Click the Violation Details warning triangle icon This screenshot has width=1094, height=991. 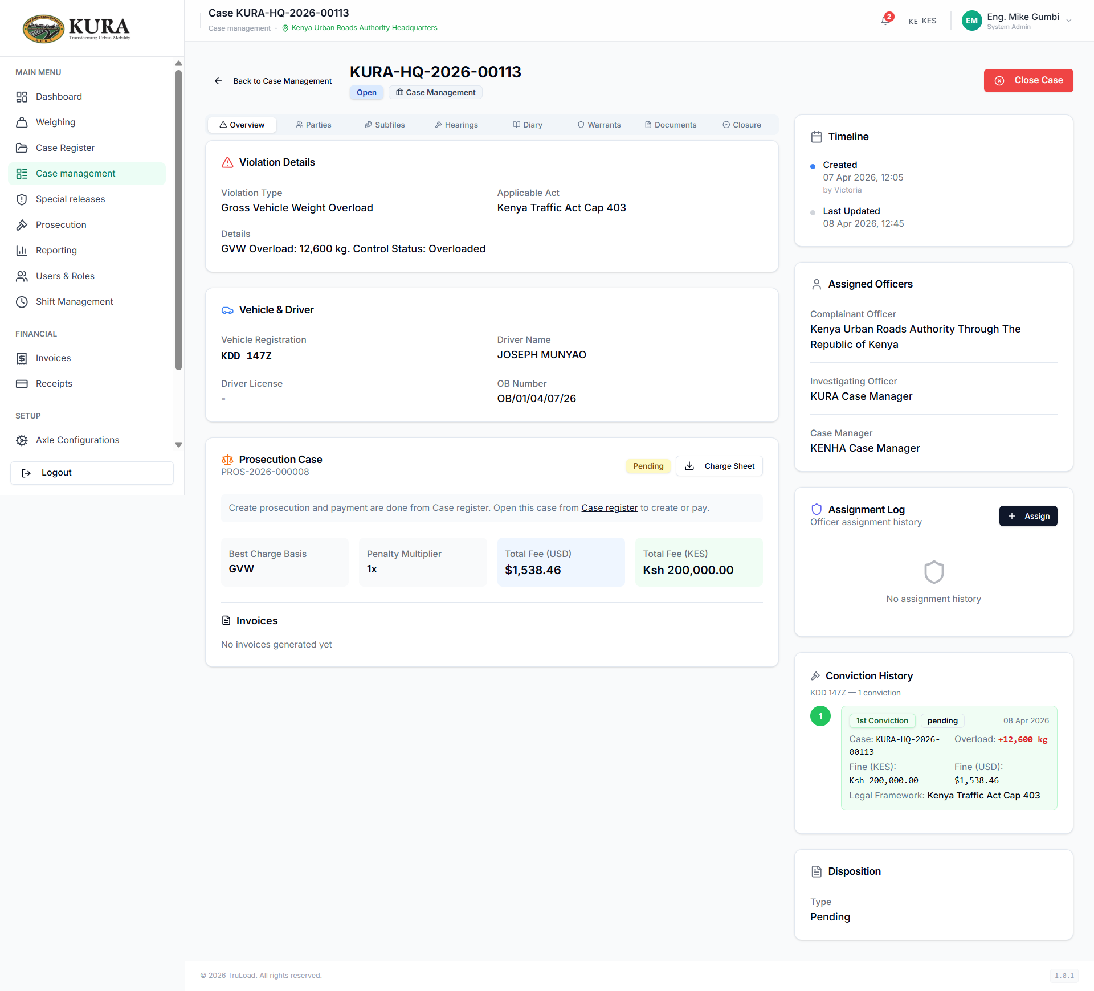pyautogui.click(x=227, y=162)
